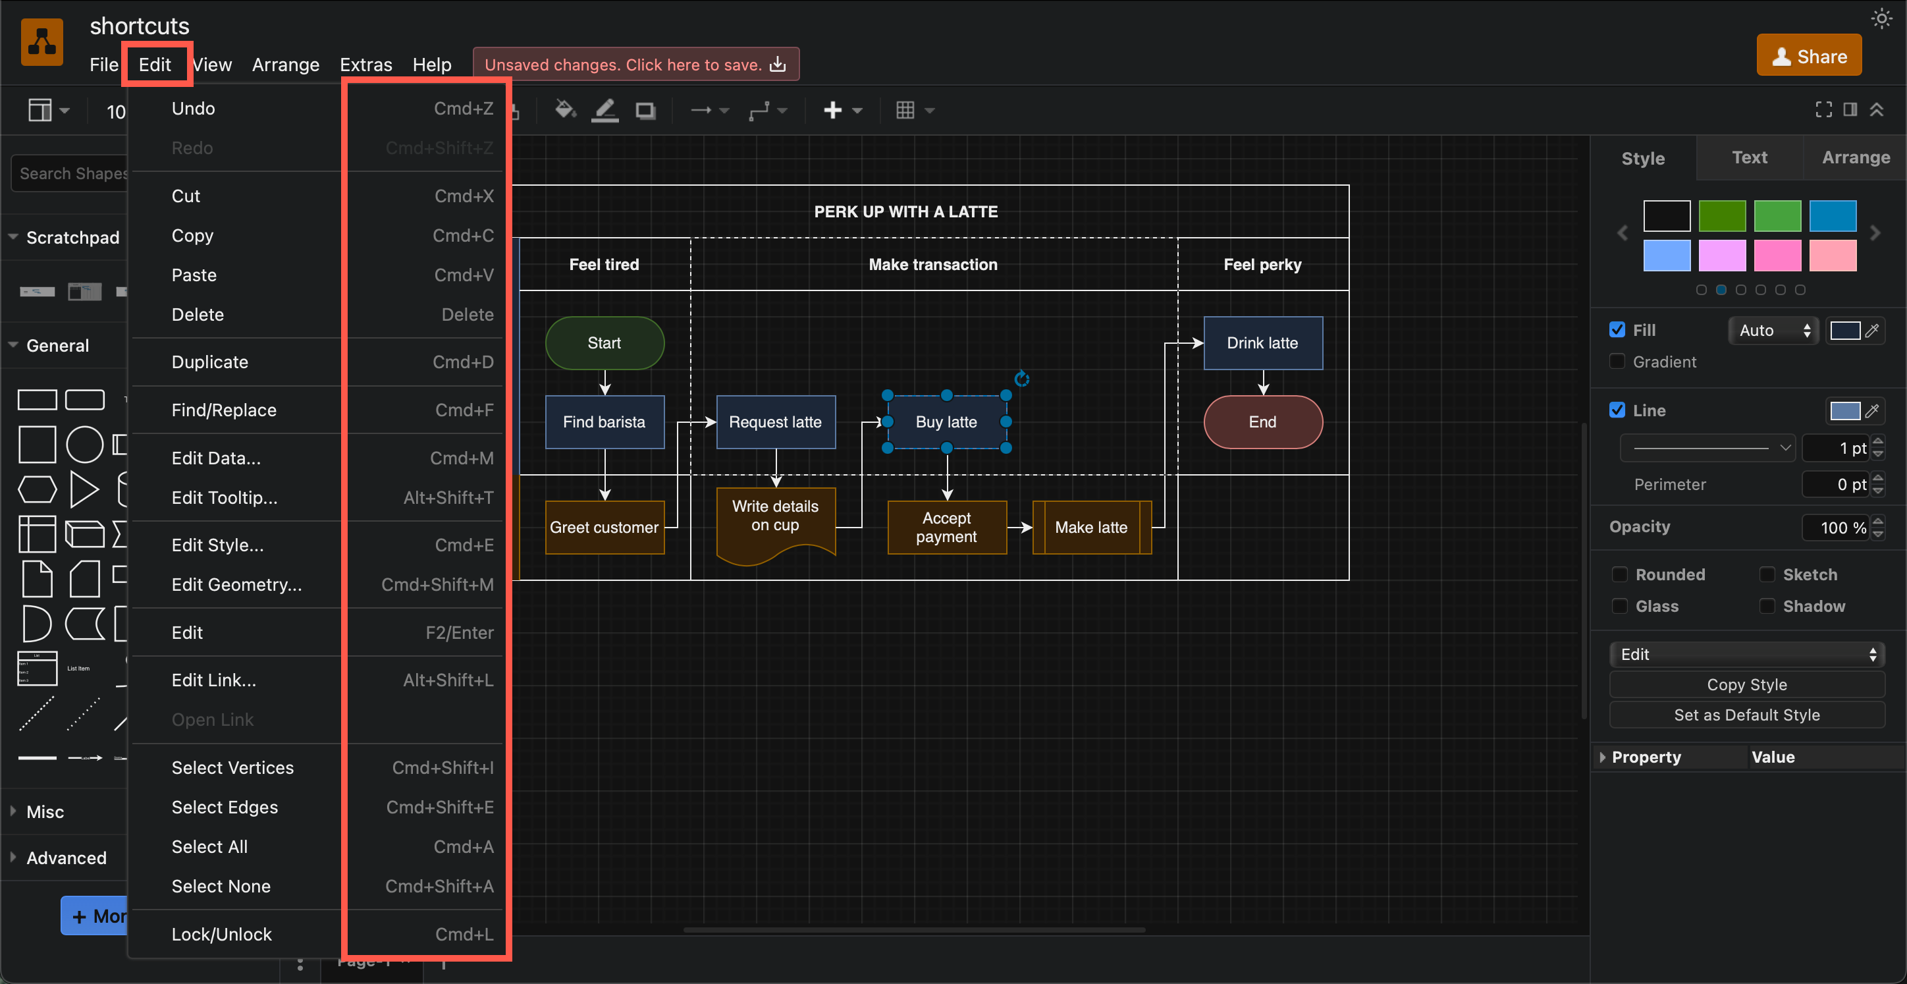Toggle the Gradient checkbox
Viewport: 1907px width, 984px height.
(x=1617, y=362)
